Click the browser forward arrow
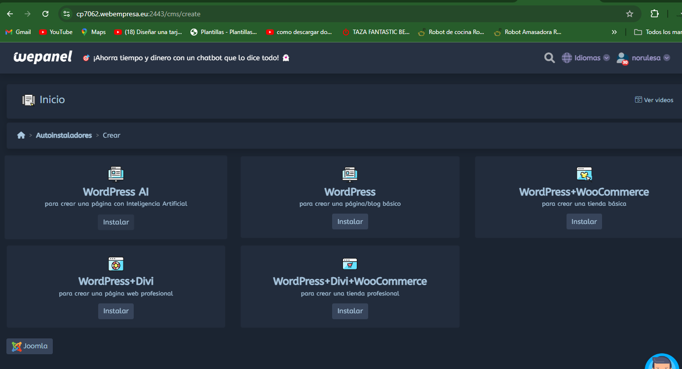 28,14
